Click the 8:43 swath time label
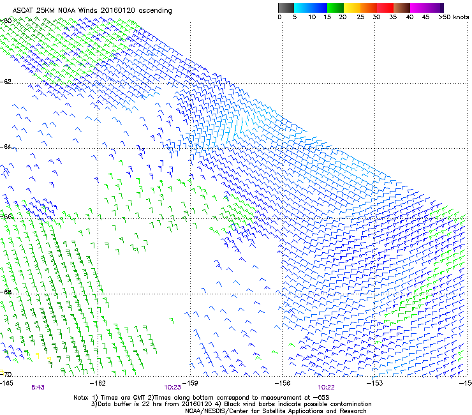 pyautogui.click(x=38, y=388)
